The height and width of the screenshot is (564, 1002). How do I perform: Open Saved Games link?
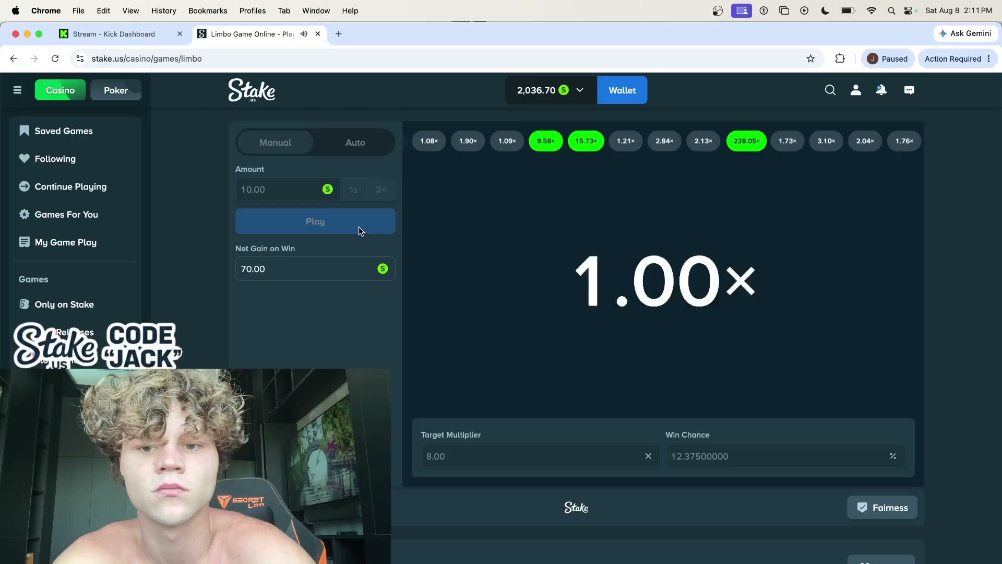pos(64,131)
